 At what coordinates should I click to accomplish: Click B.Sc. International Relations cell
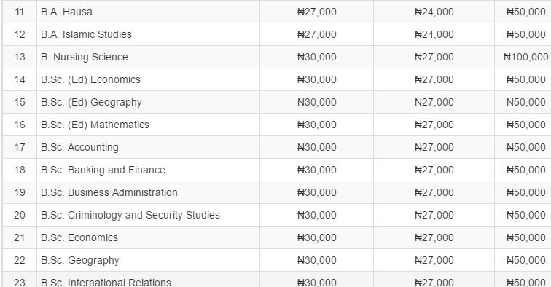tap(148, 280)
